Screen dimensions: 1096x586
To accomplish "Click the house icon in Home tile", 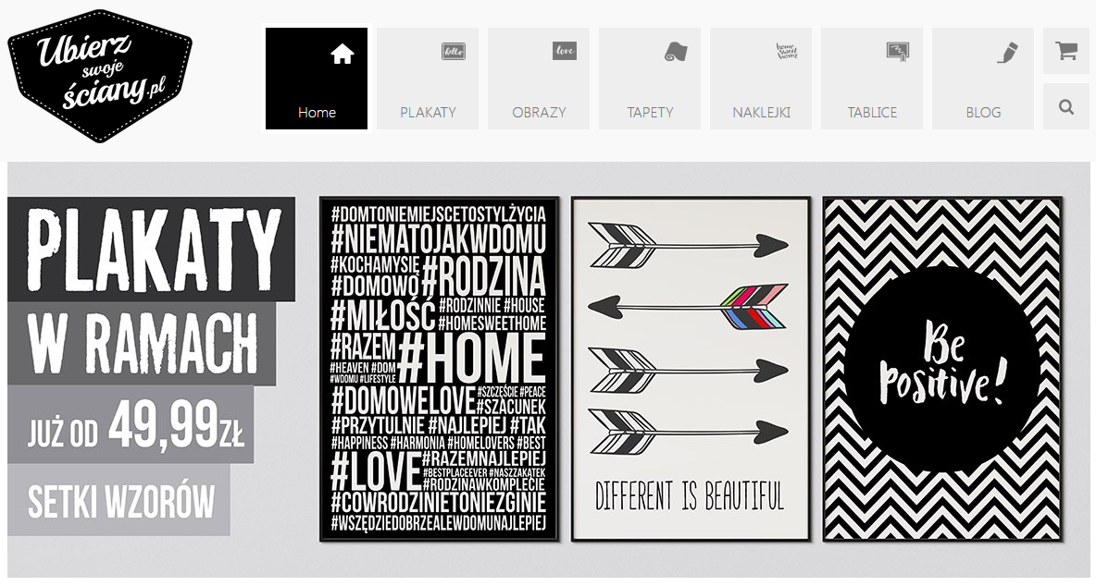I will [342, 53].
